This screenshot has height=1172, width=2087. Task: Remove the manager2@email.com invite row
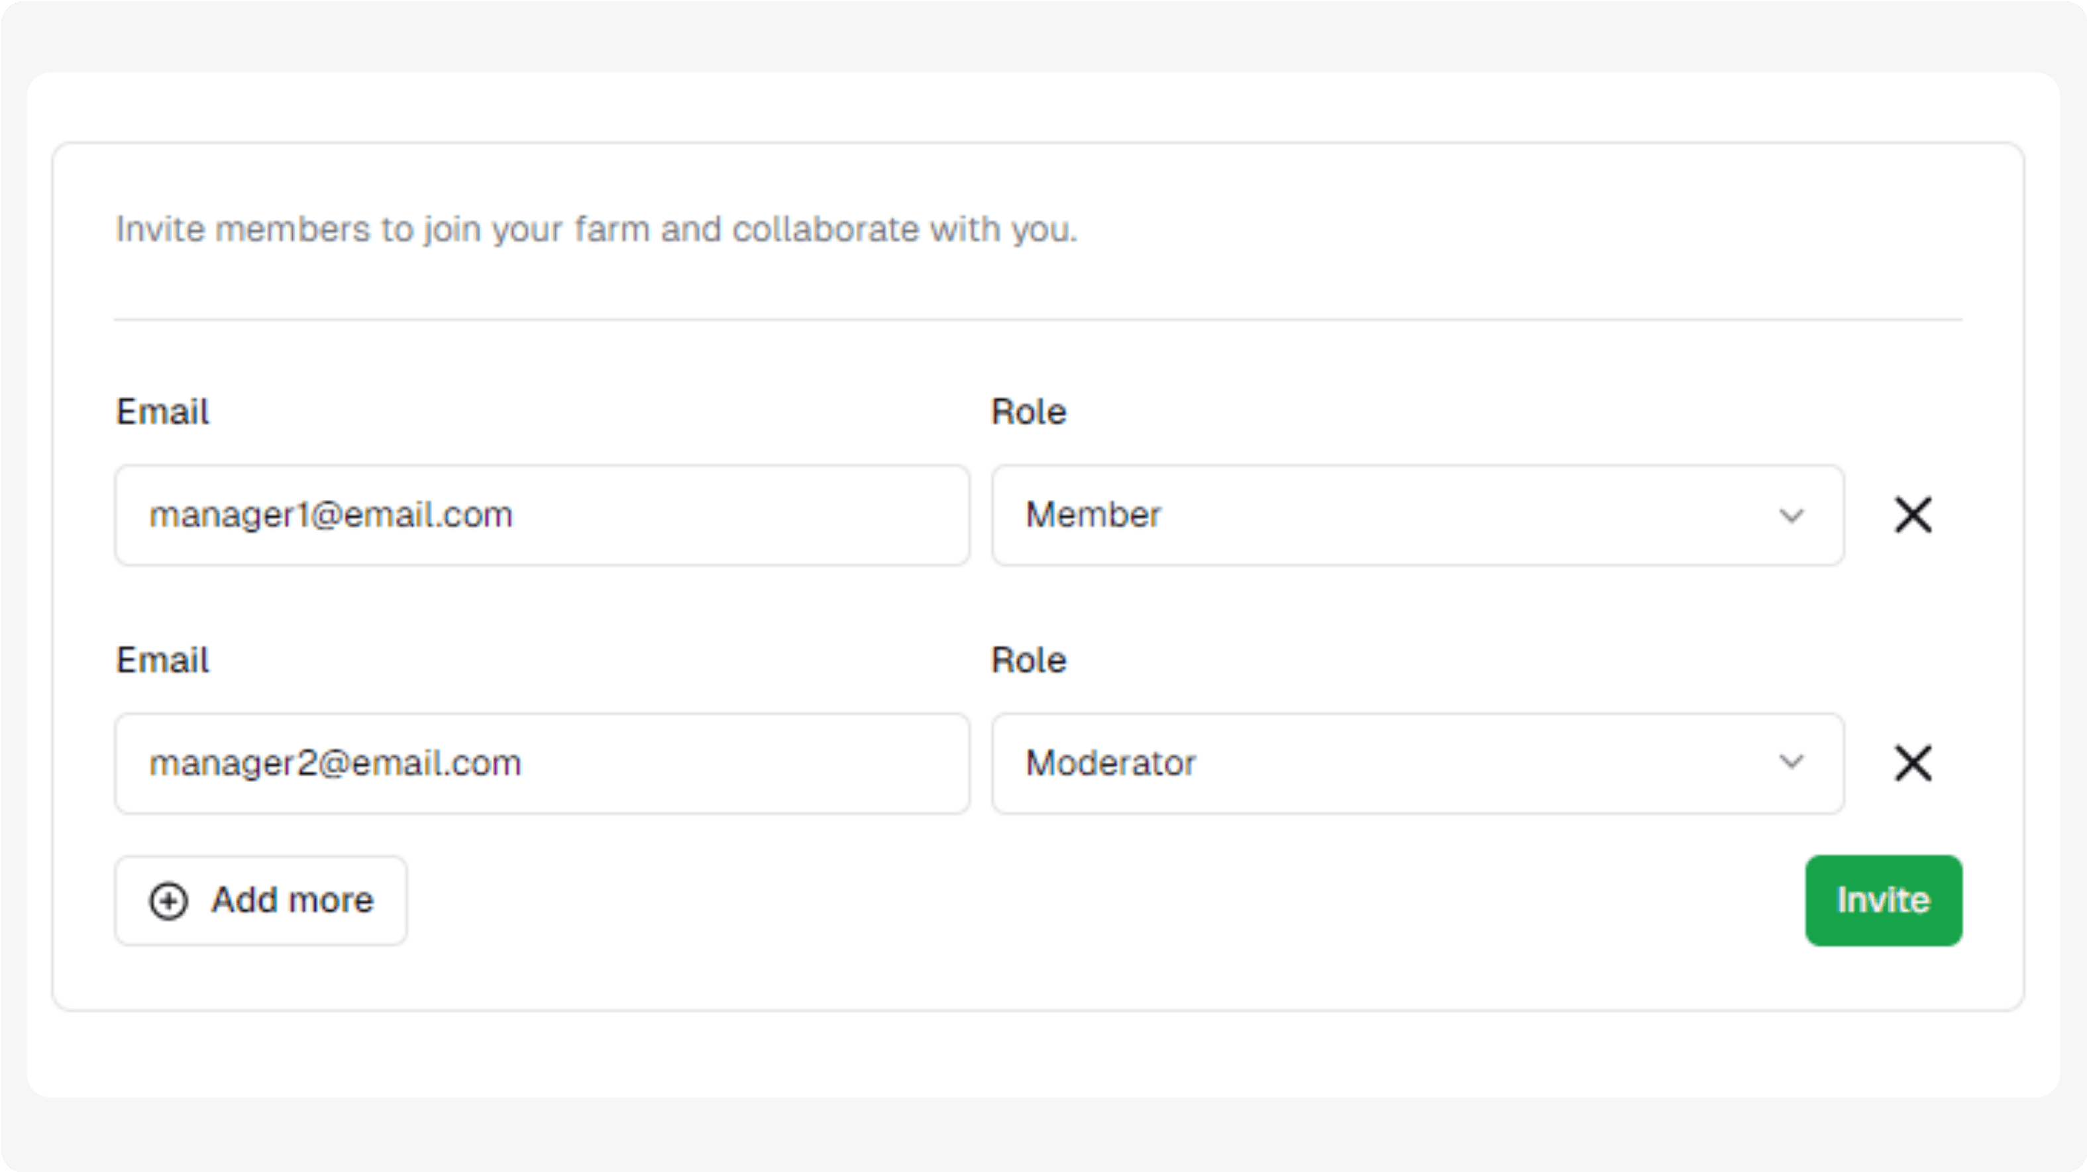pyautogui.click(x=1913, y=763)
